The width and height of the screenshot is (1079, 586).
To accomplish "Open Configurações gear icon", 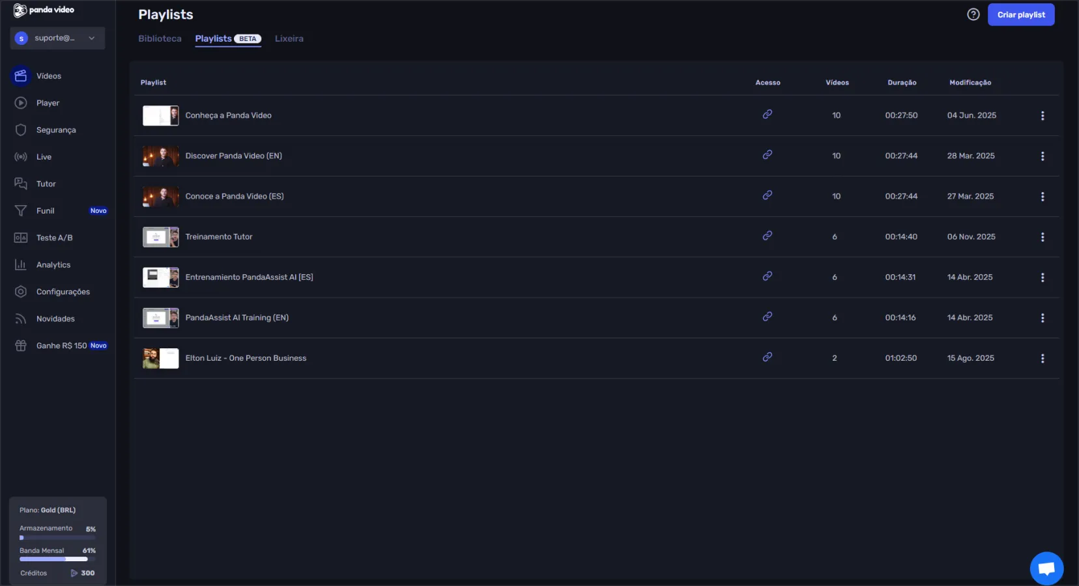I will pyautogui.click(x=21, y=292).
